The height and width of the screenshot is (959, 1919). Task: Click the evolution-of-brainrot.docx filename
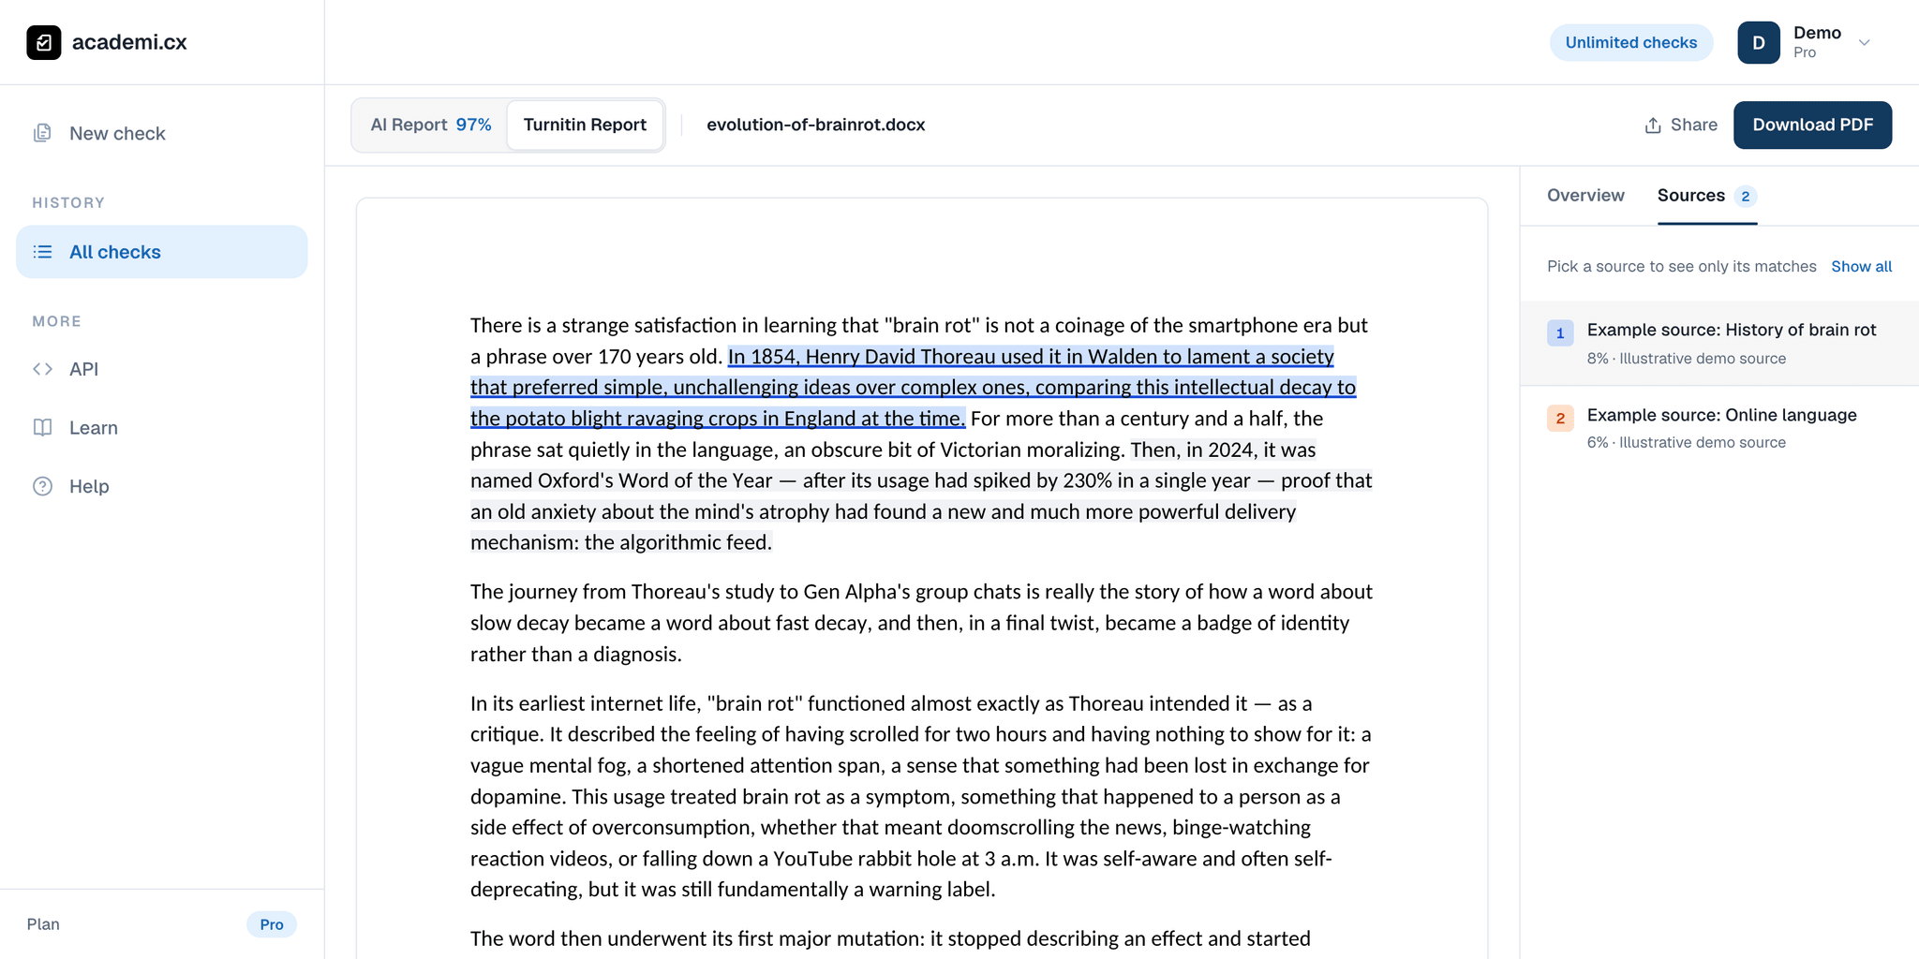point(815,125)
